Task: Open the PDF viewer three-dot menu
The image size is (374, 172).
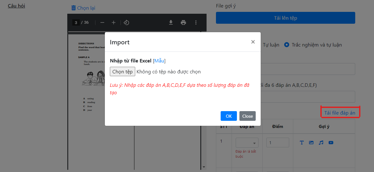Action: click(x=196, y=22)
